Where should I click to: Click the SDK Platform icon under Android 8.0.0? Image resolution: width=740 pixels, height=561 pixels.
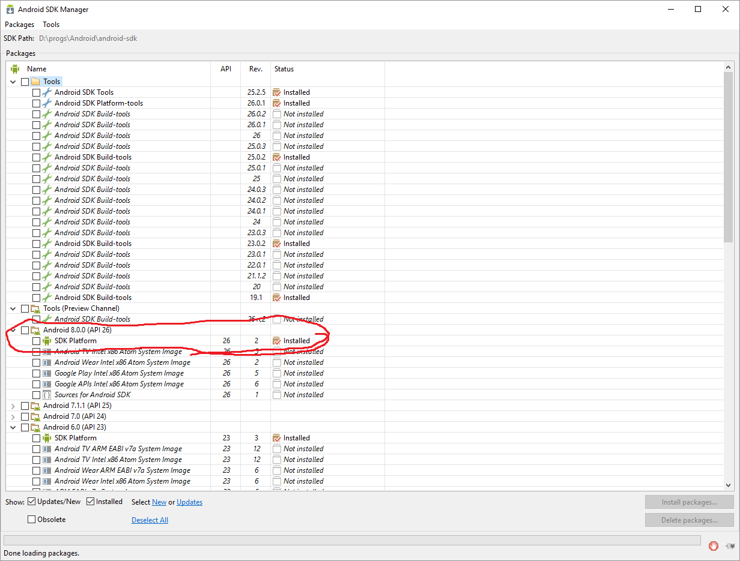[47, 340]
